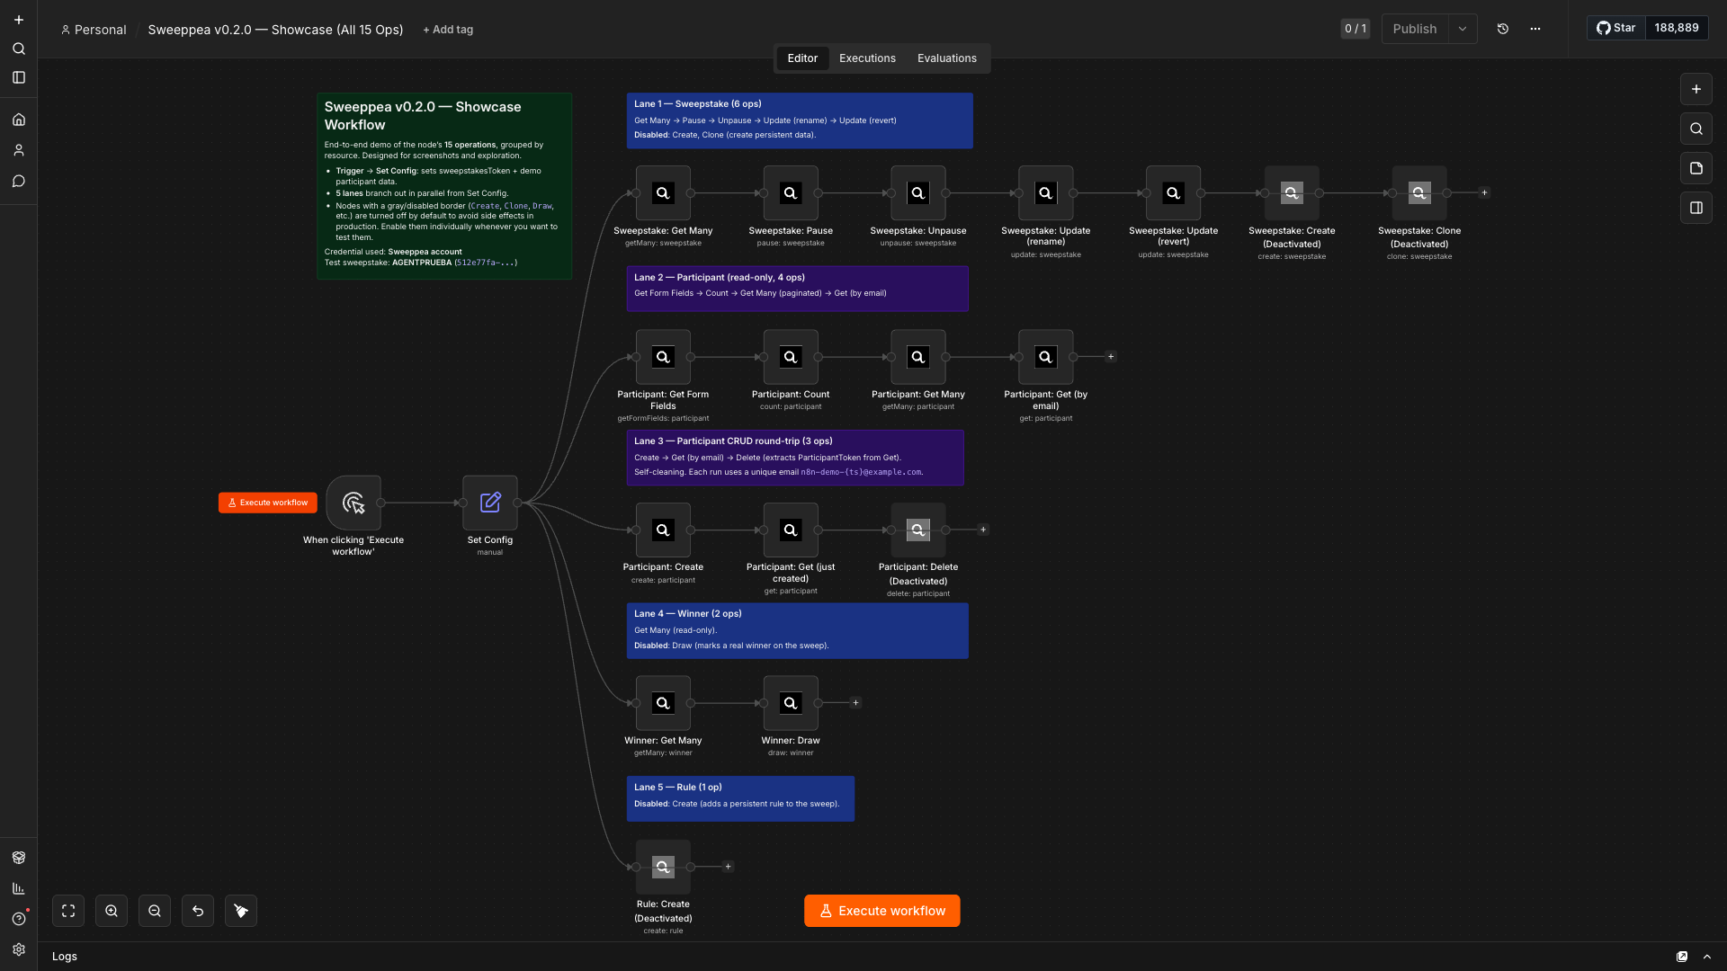Select the Winner: Draw node
The image size is (1727, 971).
[x=791, y=703]
